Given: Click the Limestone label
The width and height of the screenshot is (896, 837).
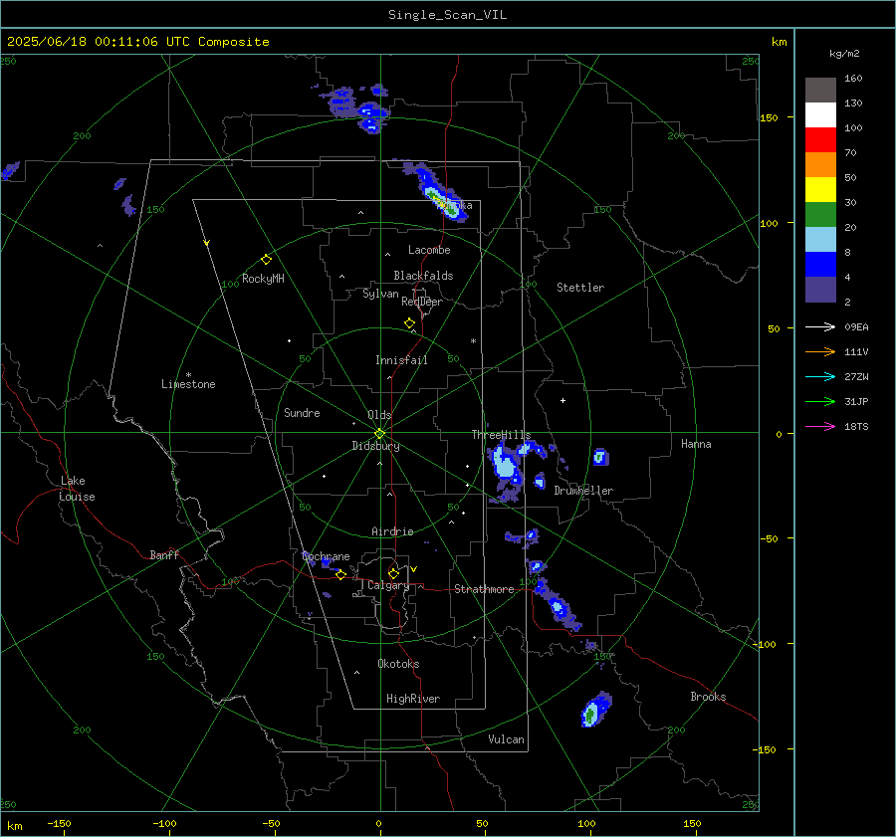Looking at the screenshot, I should (188, 384).
